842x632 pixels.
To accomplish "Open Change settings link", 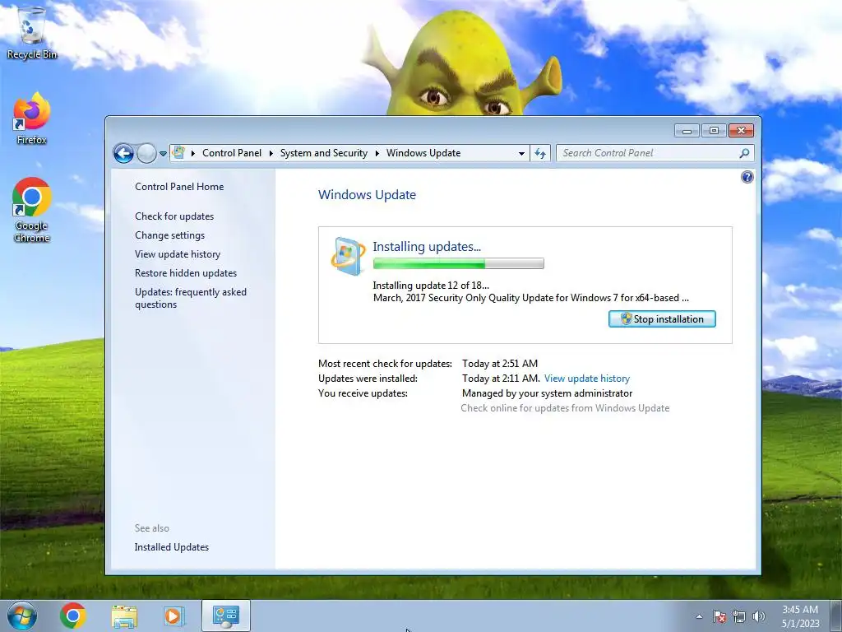I will point(169,235).
